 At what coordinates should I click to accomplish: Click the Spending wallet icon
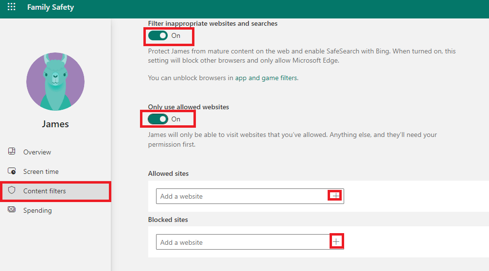pyautogui.click(x=12, y=210)
